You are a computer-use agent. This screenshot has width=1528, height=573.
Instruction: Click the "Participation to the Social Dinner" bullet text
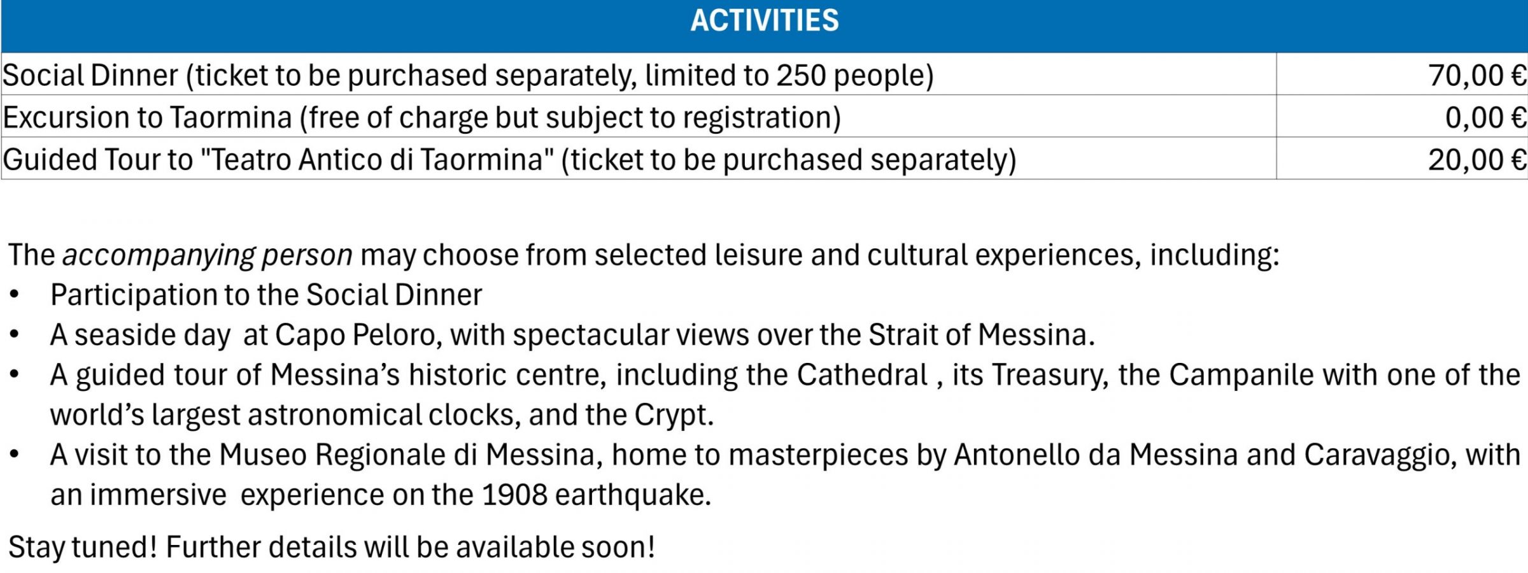click(266, 295)
